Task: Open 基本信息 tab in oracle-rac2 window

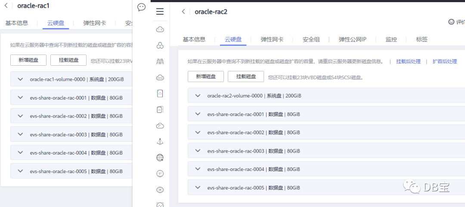Action: 194,40
